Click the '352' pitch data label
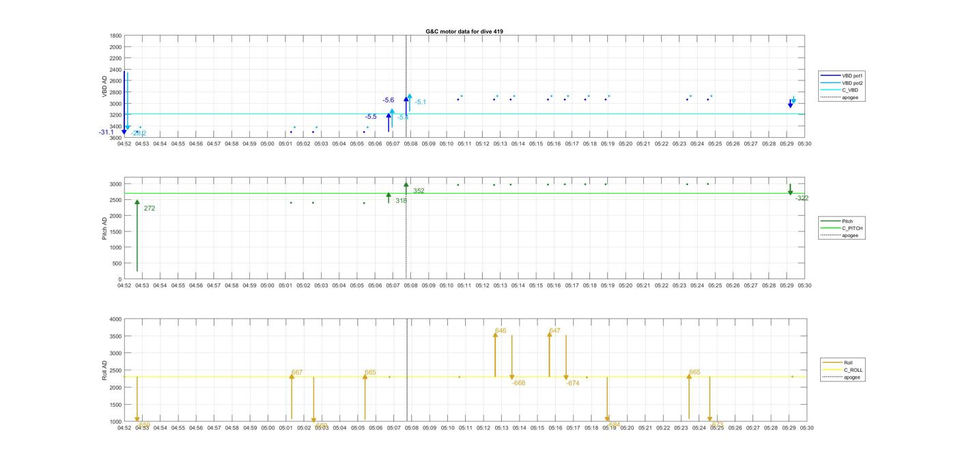 tap(419, 191)
